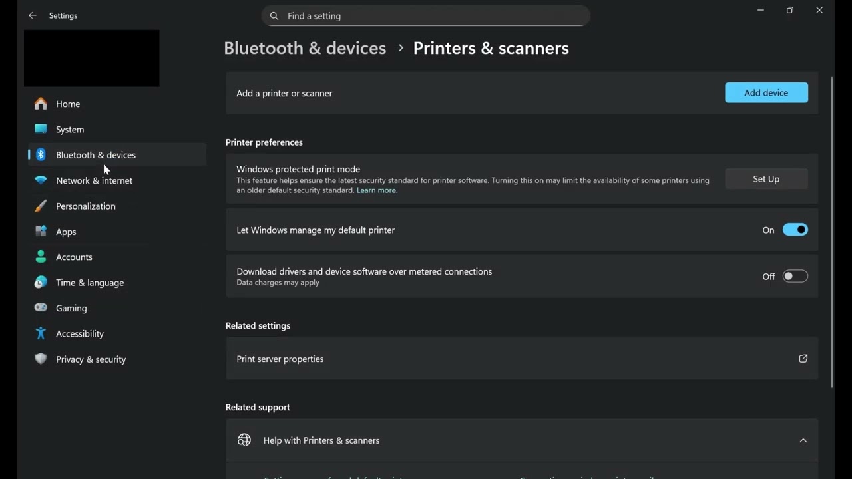Collapse Help with Printers & scanners section
This screenshot has height=479, width=852.
point(803,440)
